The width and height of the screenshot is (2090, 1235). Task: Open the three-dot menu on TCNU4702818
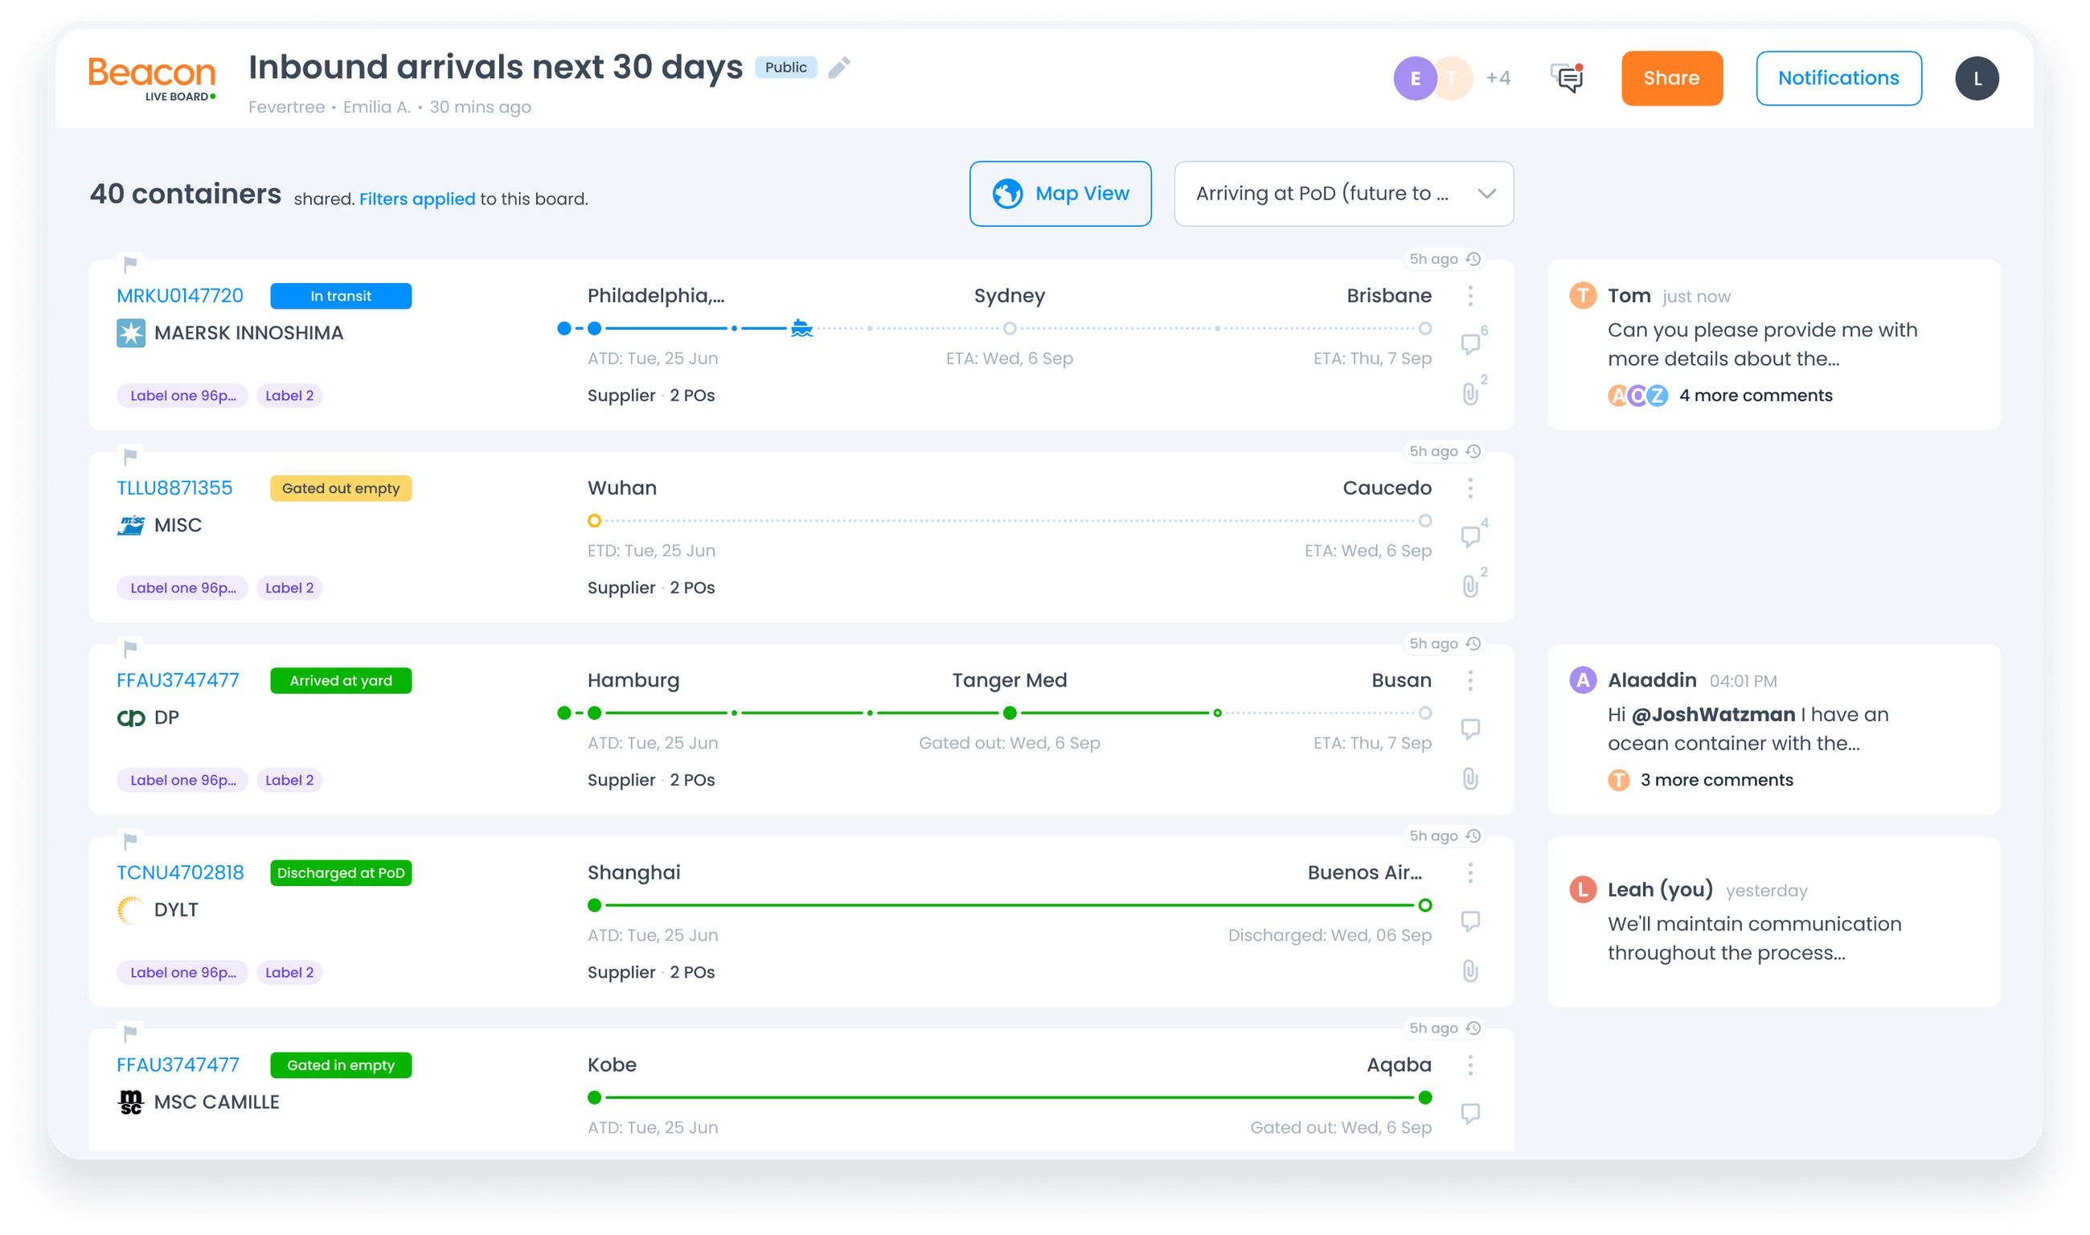coord(1470,873)
